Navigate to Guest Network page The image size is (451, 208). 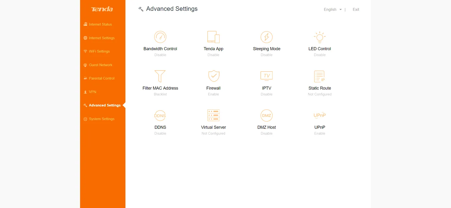coord(101,65)
